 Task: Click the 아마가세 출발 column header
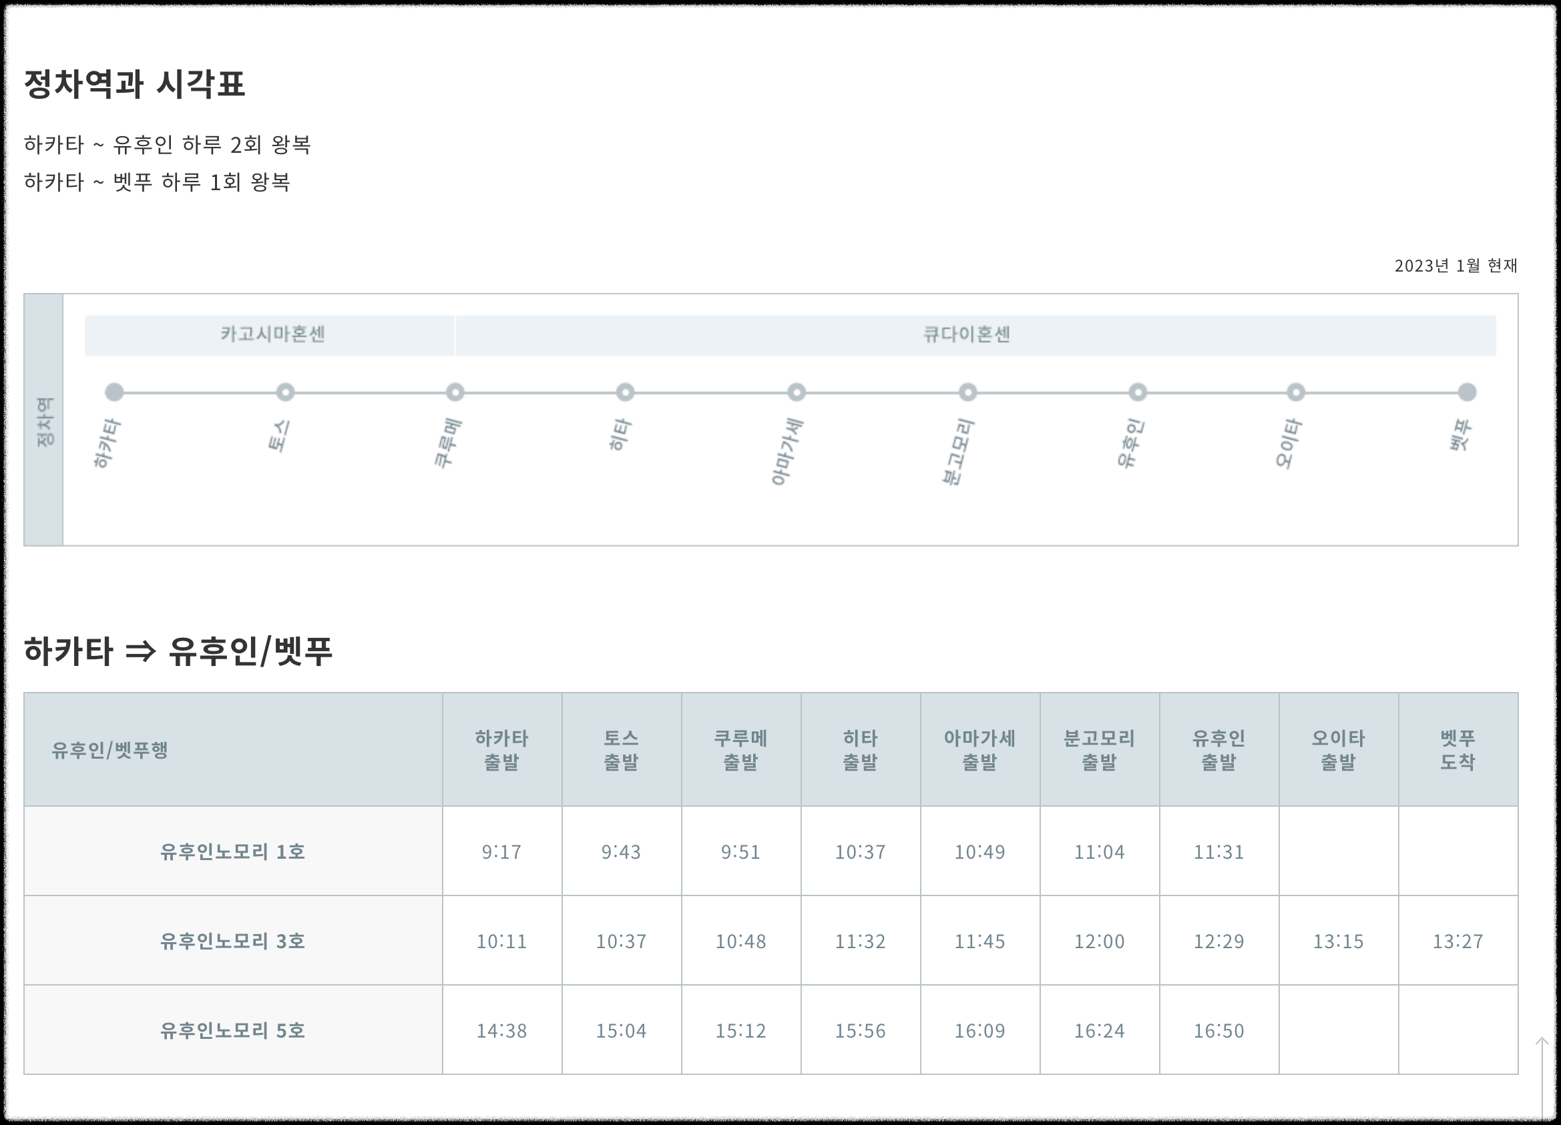pos(980,749)
